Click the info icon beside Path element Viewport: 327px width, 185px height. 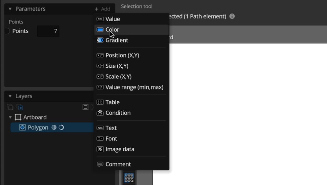pos(232,16)
